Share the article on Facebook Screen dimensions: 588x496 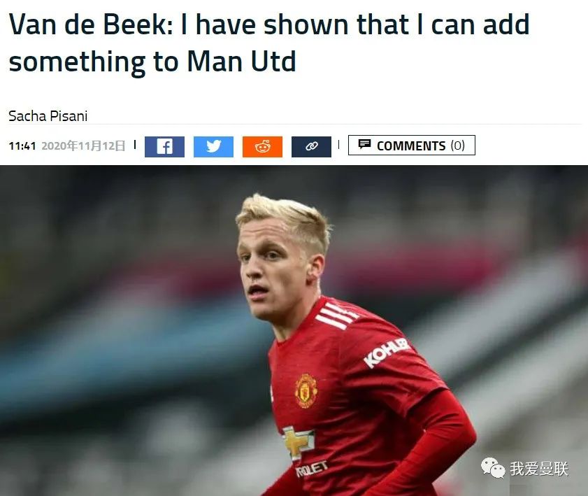tap(164, 147)
